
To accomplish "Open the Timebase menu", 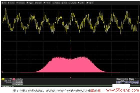I will click(x=21, y=3).
